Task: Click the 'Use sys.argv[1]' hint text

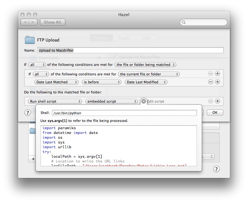Action: [x=84, y=121]
